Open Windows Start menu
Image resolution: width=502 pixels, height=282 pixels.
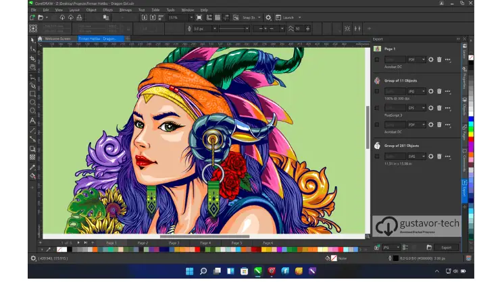(190, 271)
